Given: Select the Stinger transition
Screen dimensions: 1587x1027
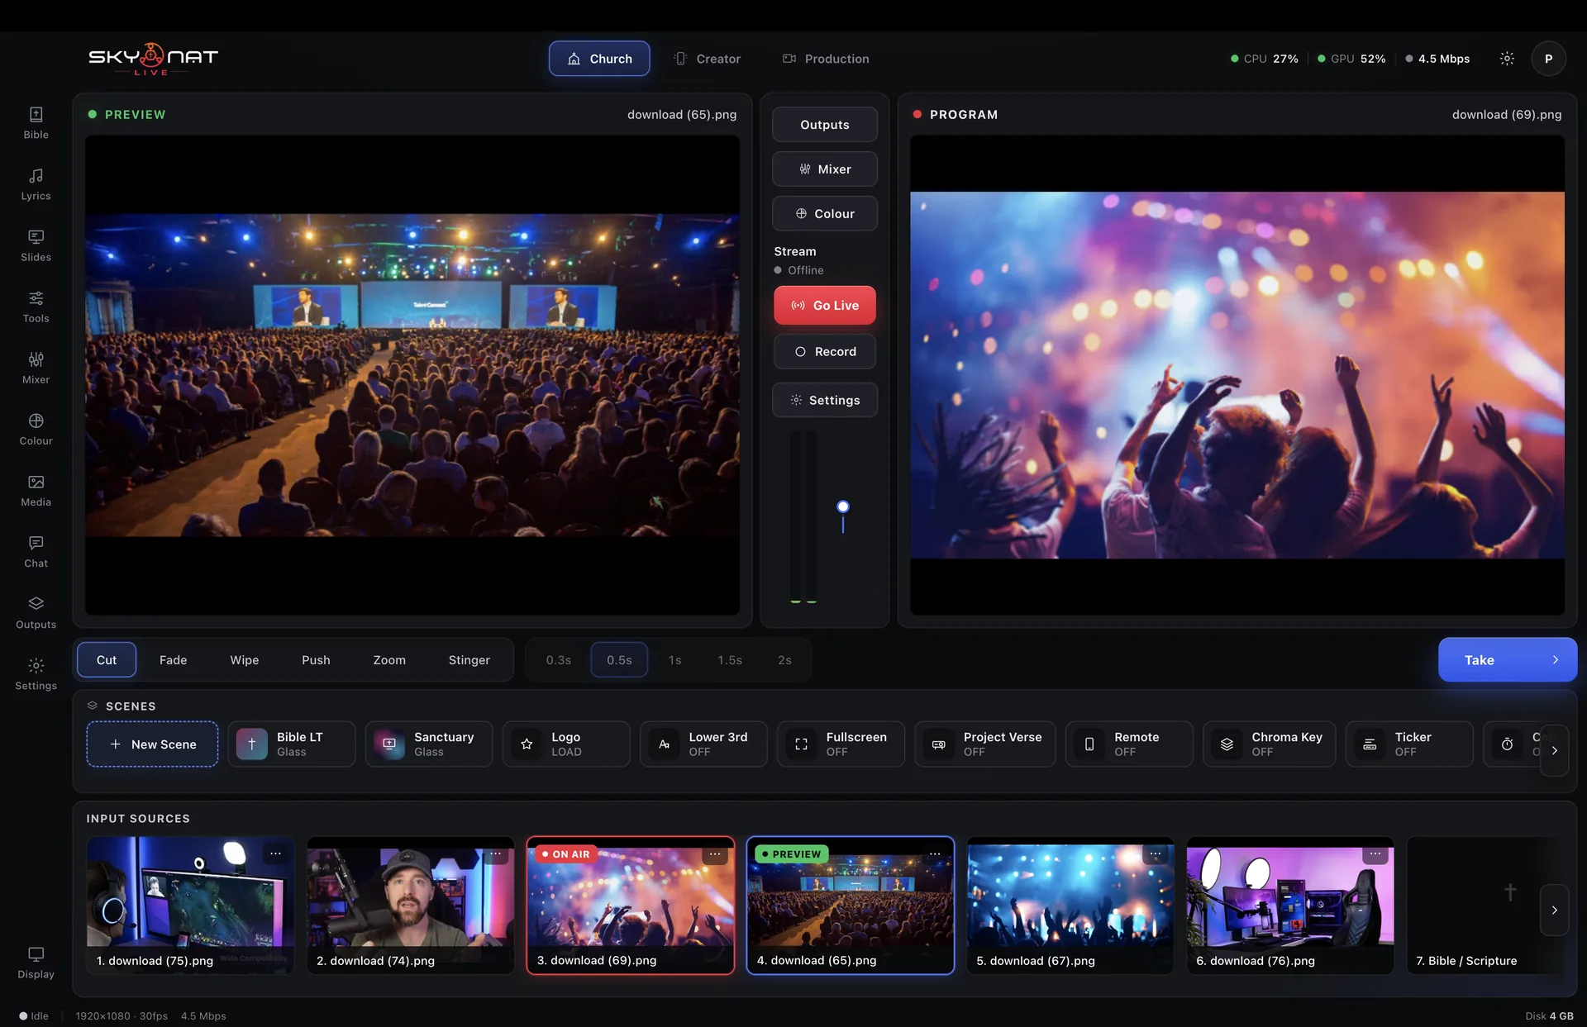Looking at the screenshot, I should click(469, 660).
